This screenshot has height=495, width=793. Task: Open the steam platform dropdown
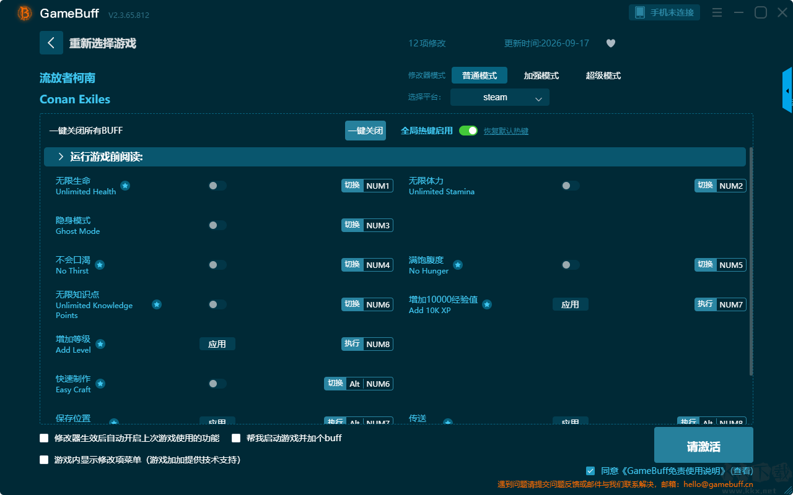pos(500,97)
